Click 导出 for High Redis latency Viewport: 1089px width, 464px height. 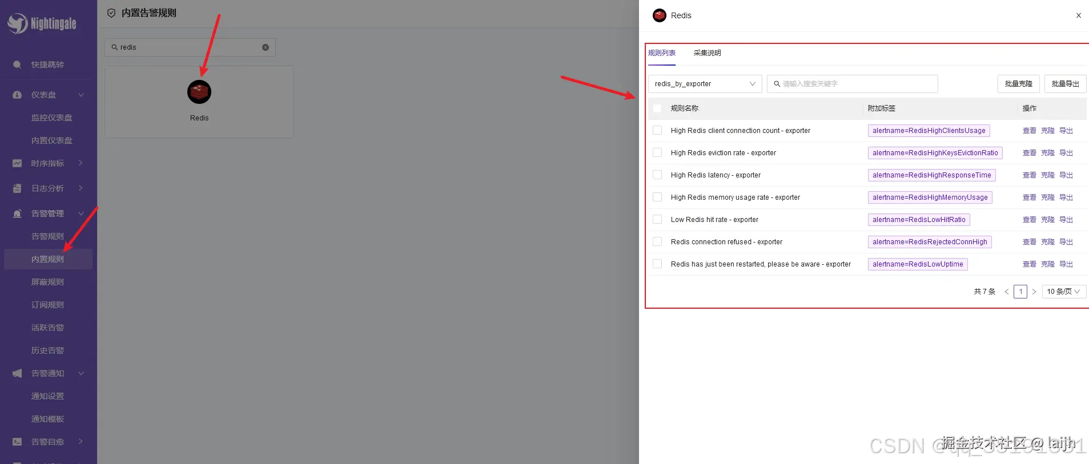(x=1066, y=175)
